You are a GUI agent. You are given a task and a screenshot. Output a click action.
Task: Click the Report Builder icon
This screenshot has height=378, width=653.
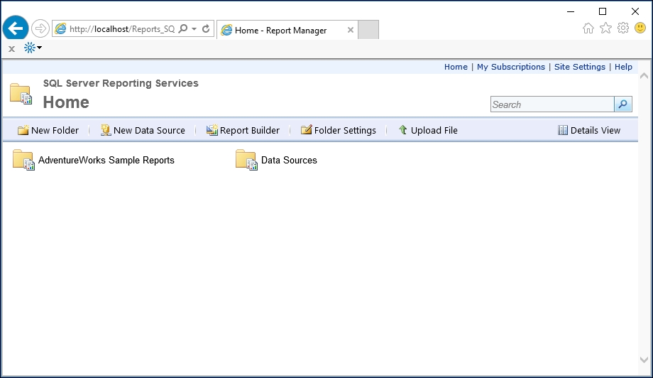pos(212,130)
